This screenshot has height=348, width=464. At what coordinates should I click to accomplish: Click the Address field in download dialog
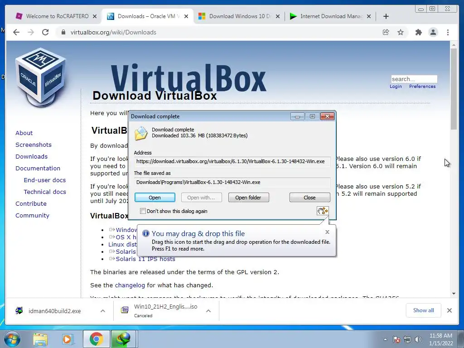point(232,161)
